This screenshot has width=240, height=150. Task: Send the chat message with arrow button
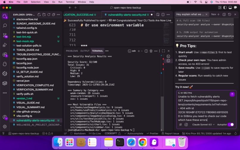pyautogui.click(x=232, y=94)
